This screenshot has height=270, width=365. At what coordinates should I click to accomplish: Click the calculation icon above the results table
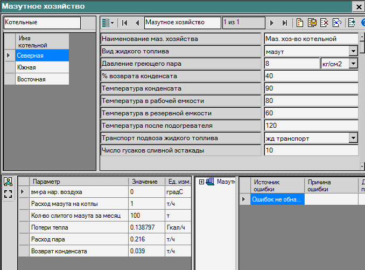tap(8, 182)
